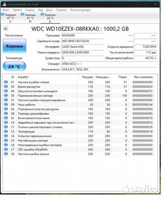Click status icon of attribute C7 CRC-ошибки UltraDMA
This screenshot has height=198, width=162.
click(x=6, y=149)
